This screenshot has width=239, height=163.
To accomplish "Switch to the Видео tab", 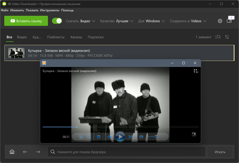I will (22, 37).
